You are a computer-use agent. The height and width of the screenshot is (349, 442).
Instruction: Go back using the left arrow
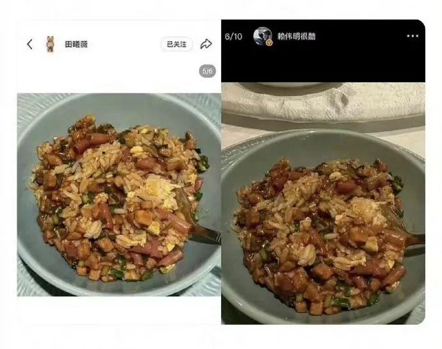(x=30, y=44)
